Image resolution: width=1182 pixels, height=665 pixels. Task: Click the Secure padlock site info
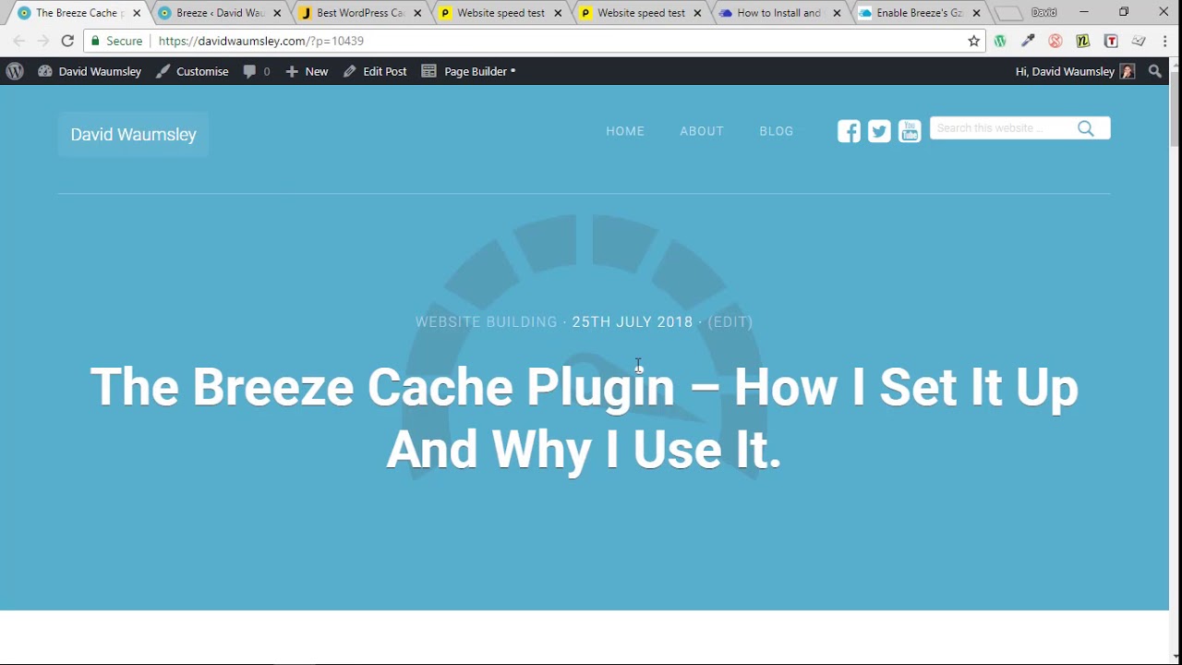point(116,41)
